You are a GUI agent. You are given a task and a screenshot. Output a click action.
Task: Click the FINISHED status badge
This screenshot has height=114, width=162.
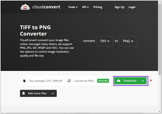point(103,81)
